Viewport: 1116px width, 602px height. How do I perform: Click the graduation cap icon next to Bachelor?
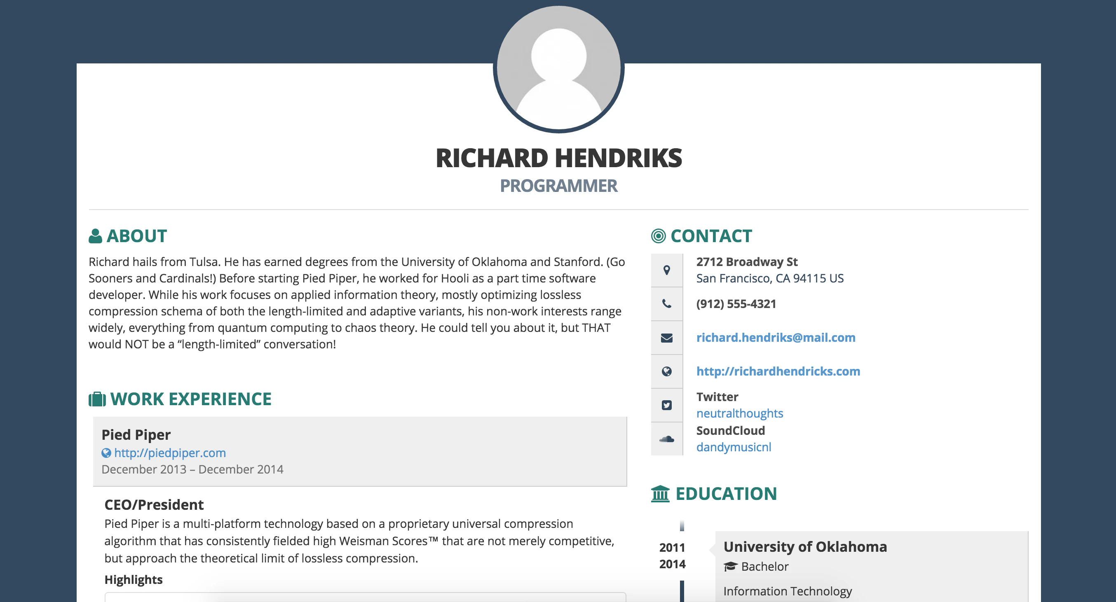(x=730, y=567)
